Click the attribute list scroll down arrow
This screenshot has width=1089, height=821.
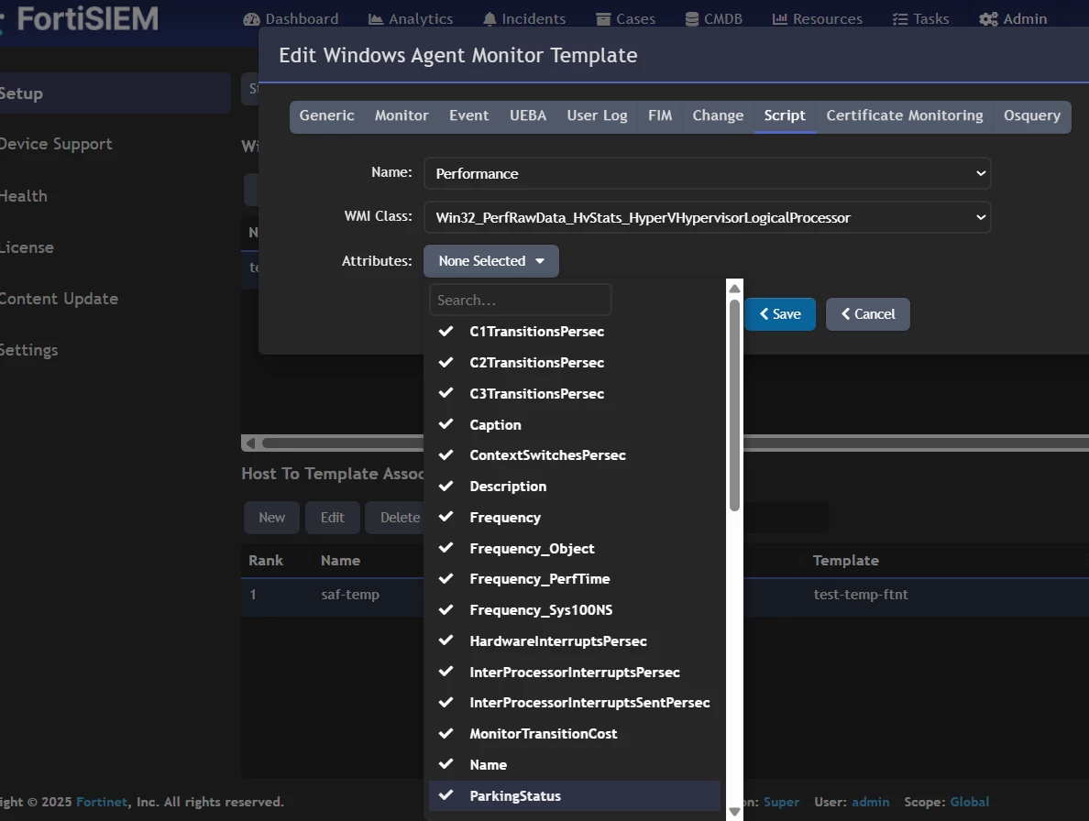pos(734,811)
